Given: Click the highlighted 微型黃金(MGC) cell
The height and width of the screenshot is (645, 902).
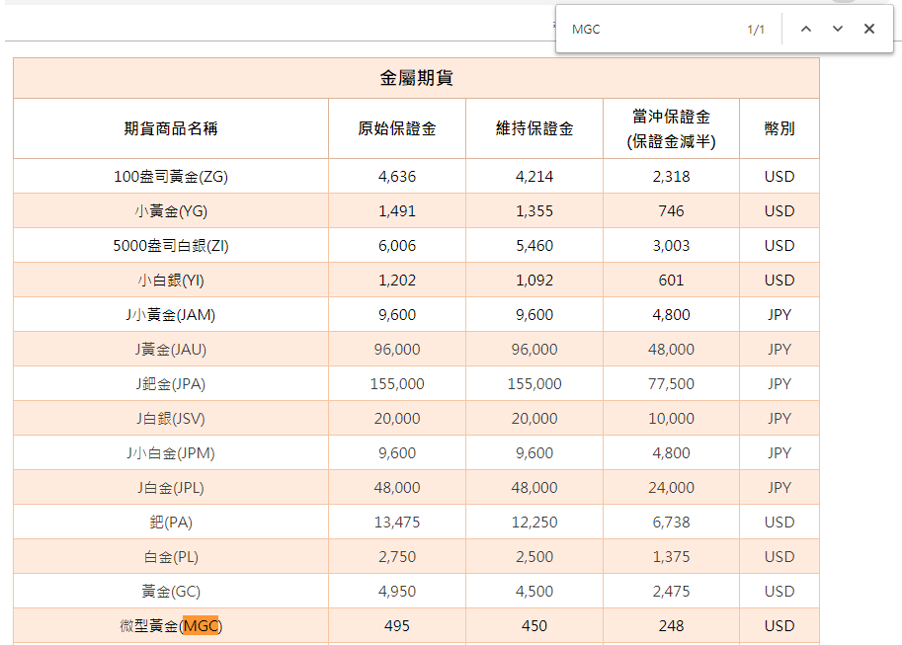Looking at the screenshot, I should coord(171,625).
